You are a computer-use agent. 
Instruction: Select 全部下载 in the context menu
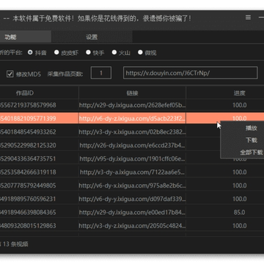point(252,153)
